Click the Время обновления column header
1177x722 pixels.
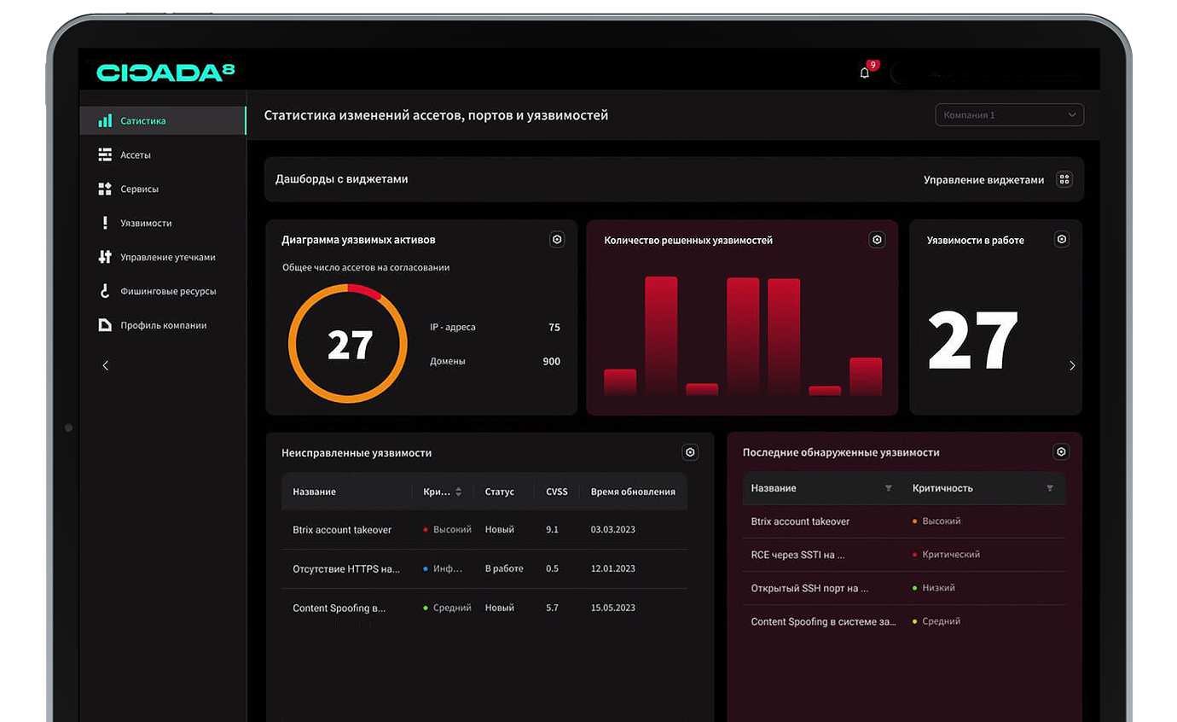click(633, 492)
